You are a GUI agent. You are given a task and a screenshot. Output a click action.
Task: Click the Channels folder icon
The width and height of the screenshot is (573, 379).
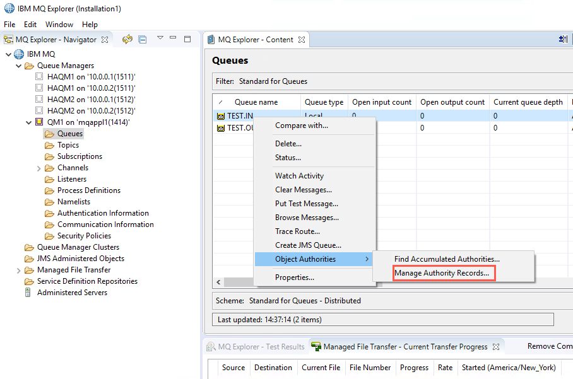[x=49, y=168]
